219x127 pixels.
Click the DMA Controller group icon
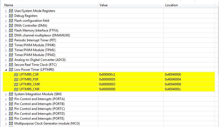[11, 26]
